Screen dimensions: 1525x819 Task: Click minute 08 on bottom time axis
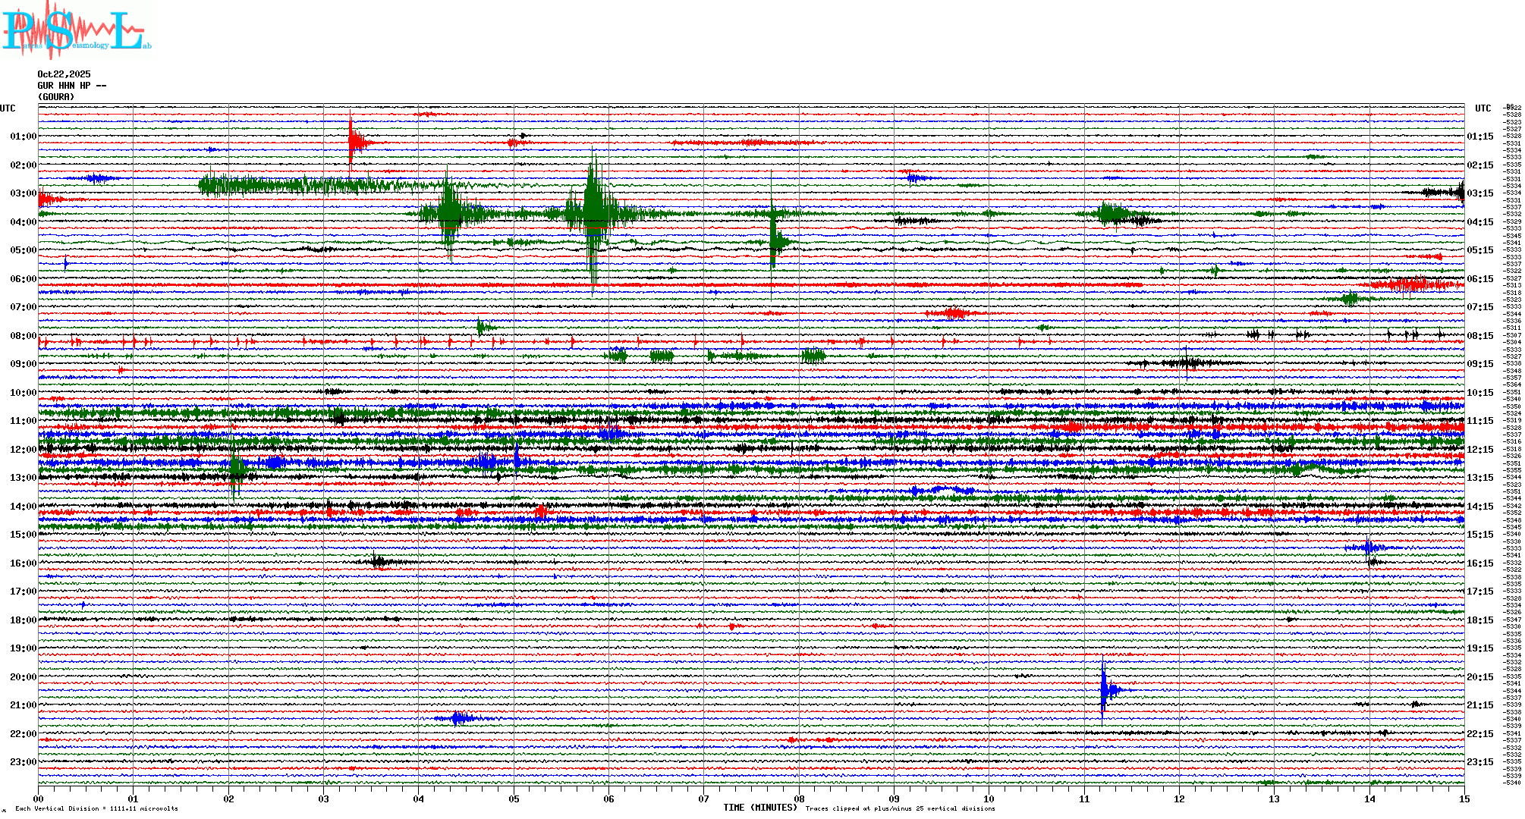tap(799, 799)
